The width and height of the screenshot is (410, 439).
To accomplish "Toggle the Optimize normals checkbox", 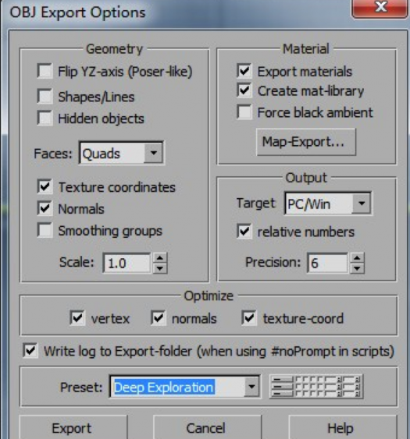I will (159, 318).
